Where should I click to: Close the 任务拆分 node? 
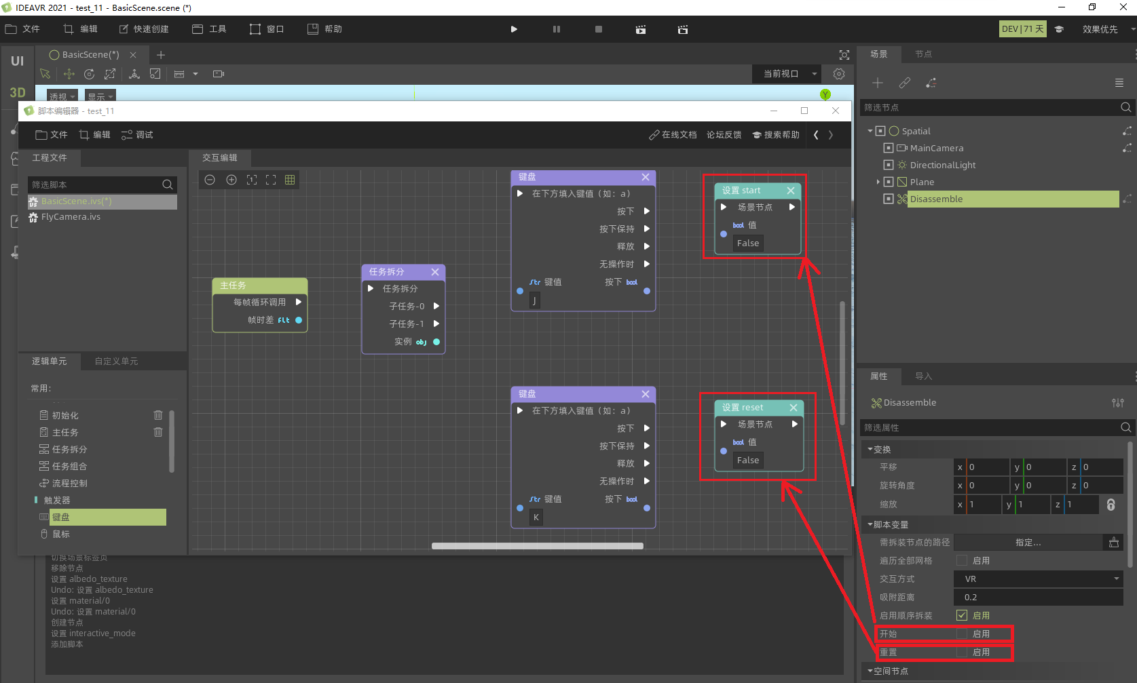435,272
